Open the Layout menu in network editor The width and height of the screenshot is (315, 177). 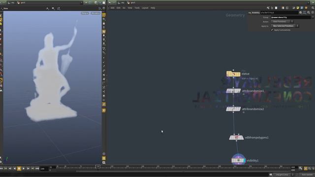145,8
